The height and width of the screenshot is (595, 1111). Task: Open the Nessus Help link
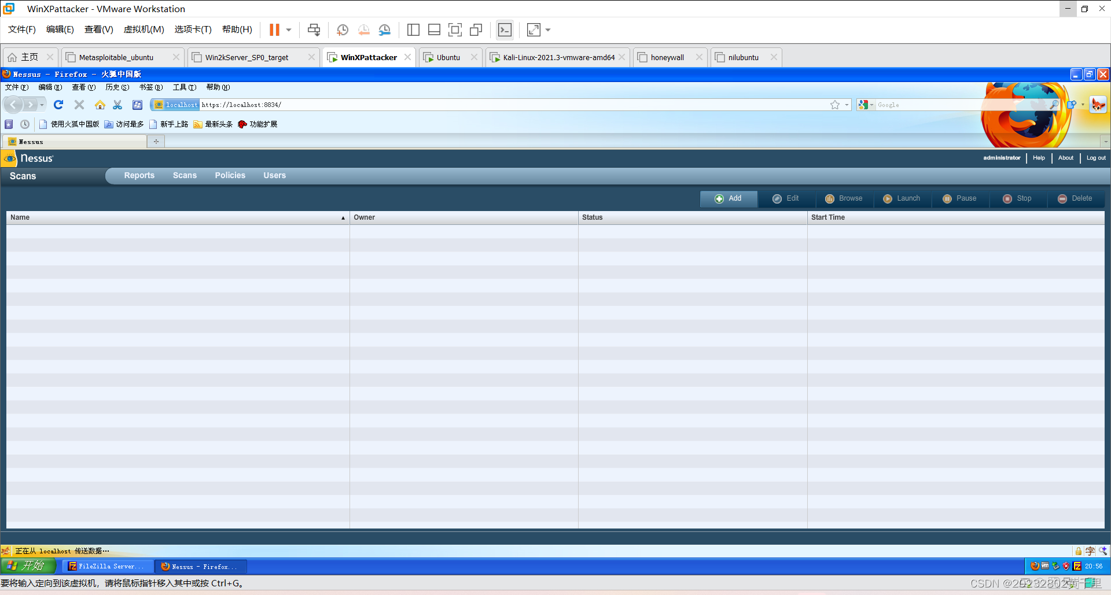pos(1039,158)
